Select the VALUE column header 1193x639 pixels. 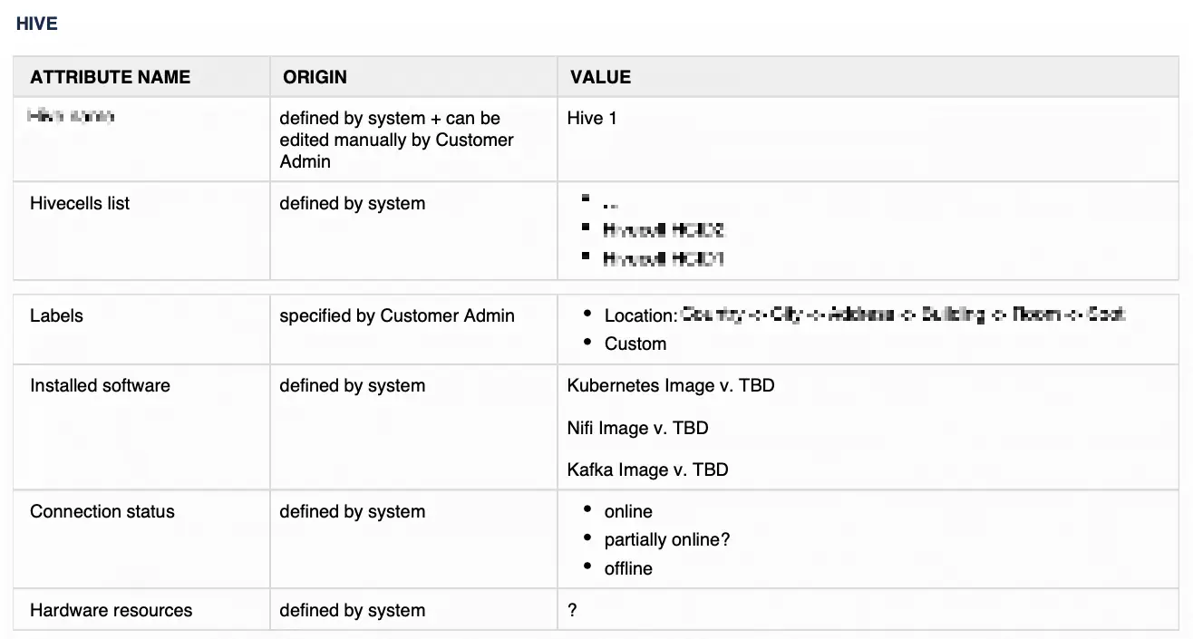pyautogui.click(x=600, y=77)
